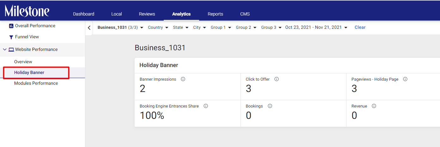Screen dimensions: 440x147
Task: Open the Business_1031 (3/3) dropdown
Action: click(x=120, y=28)
